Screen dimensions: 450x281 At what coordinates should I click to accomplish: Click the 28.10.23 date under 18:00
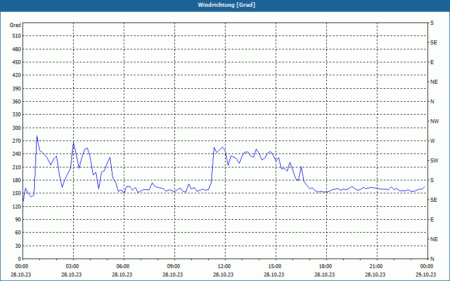pos(325,274)
